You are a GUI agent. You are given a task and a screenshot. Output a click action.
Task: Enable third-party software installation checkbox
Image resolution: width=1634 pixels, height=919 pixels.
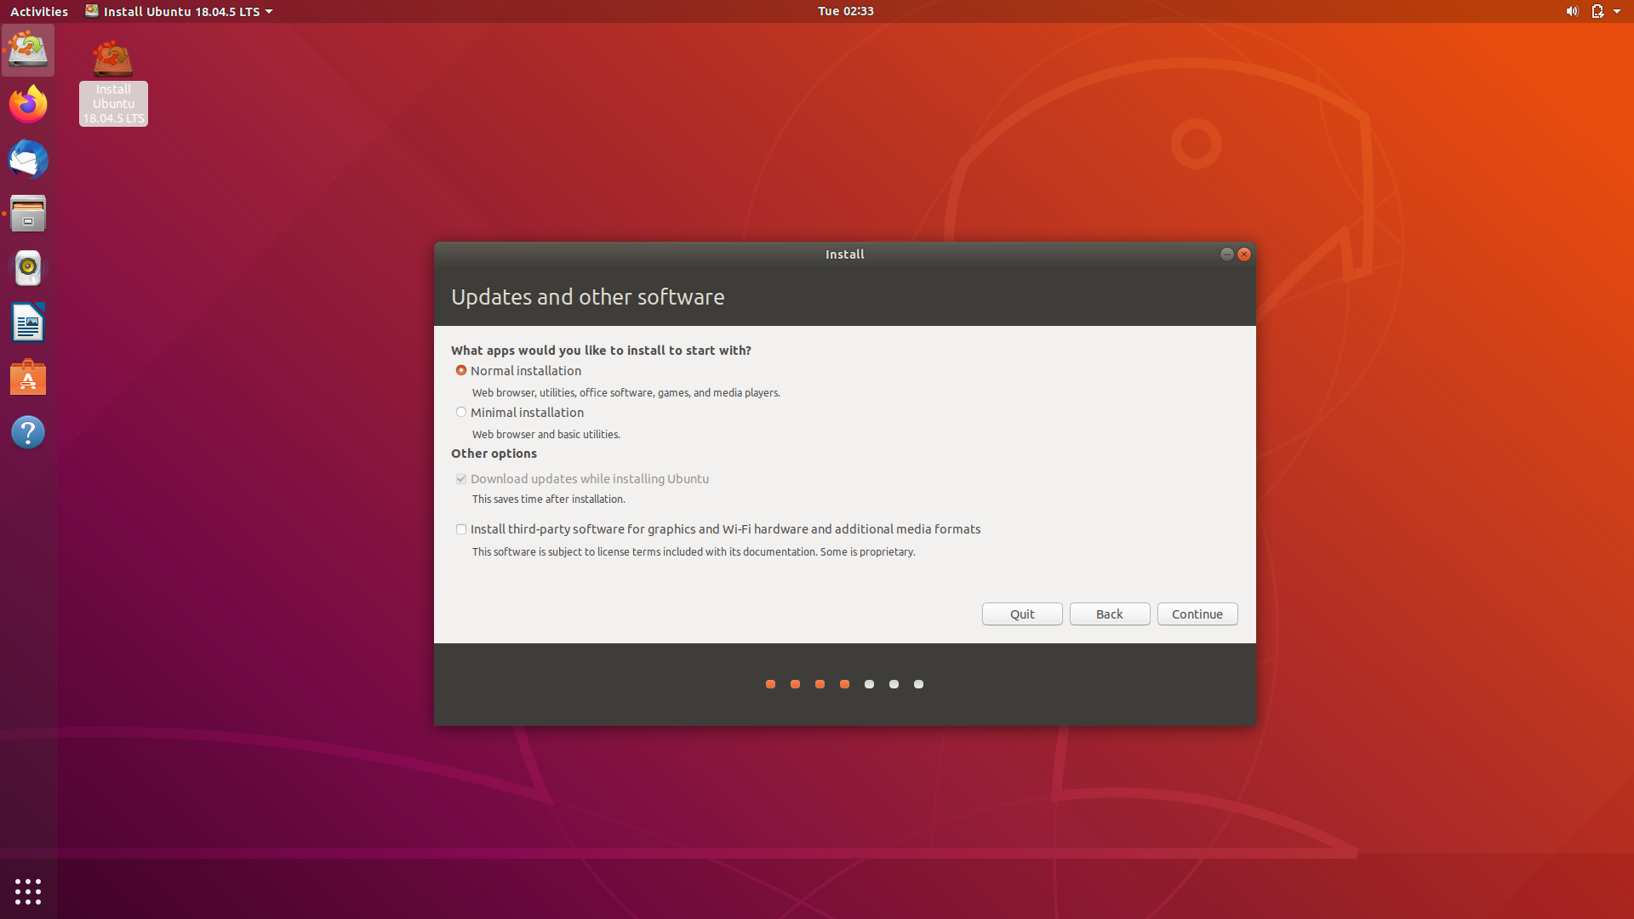click(461, 529)
